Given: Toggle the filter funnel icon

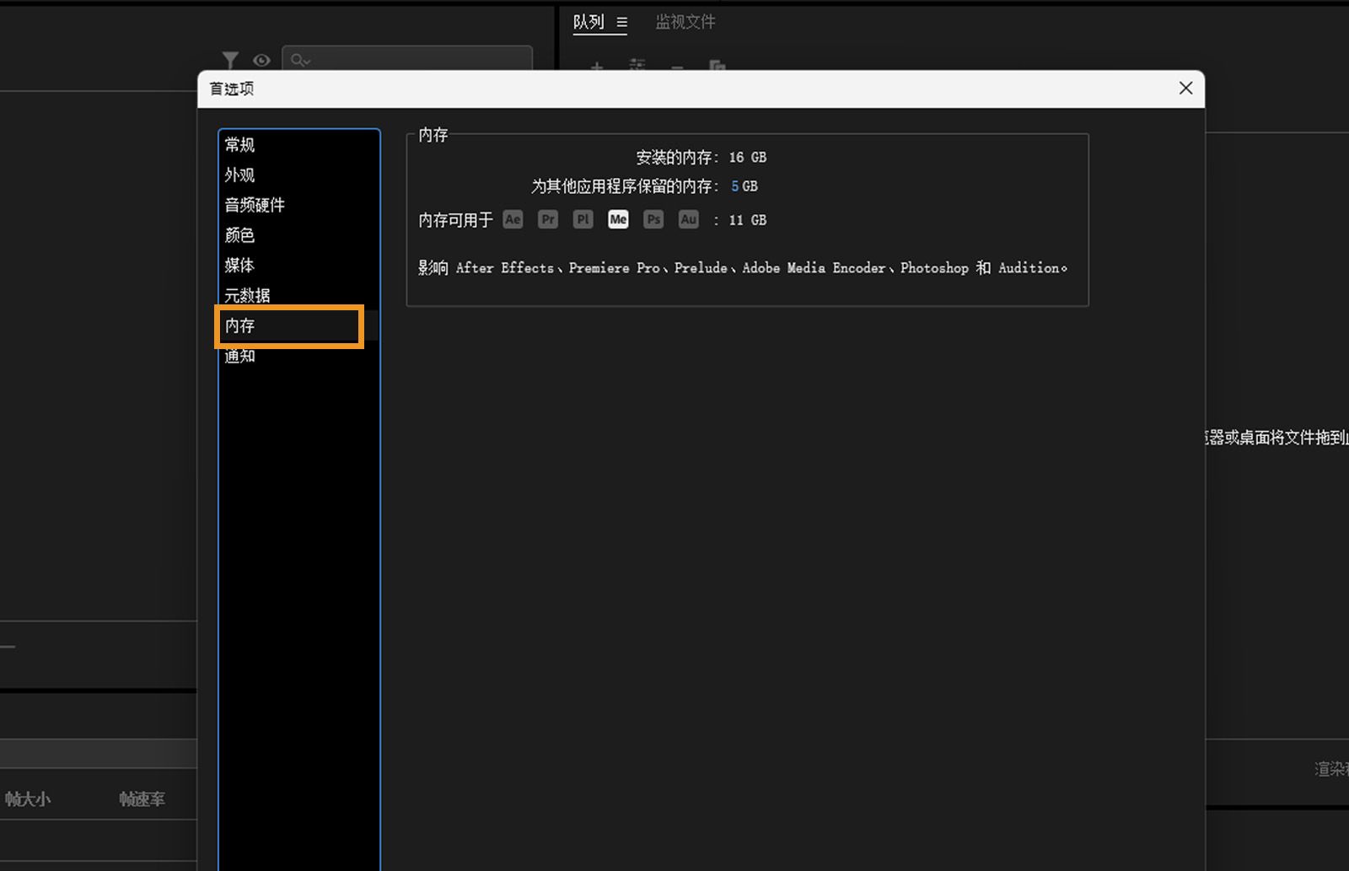Looking at the screenshot, I should coord(230,60).
